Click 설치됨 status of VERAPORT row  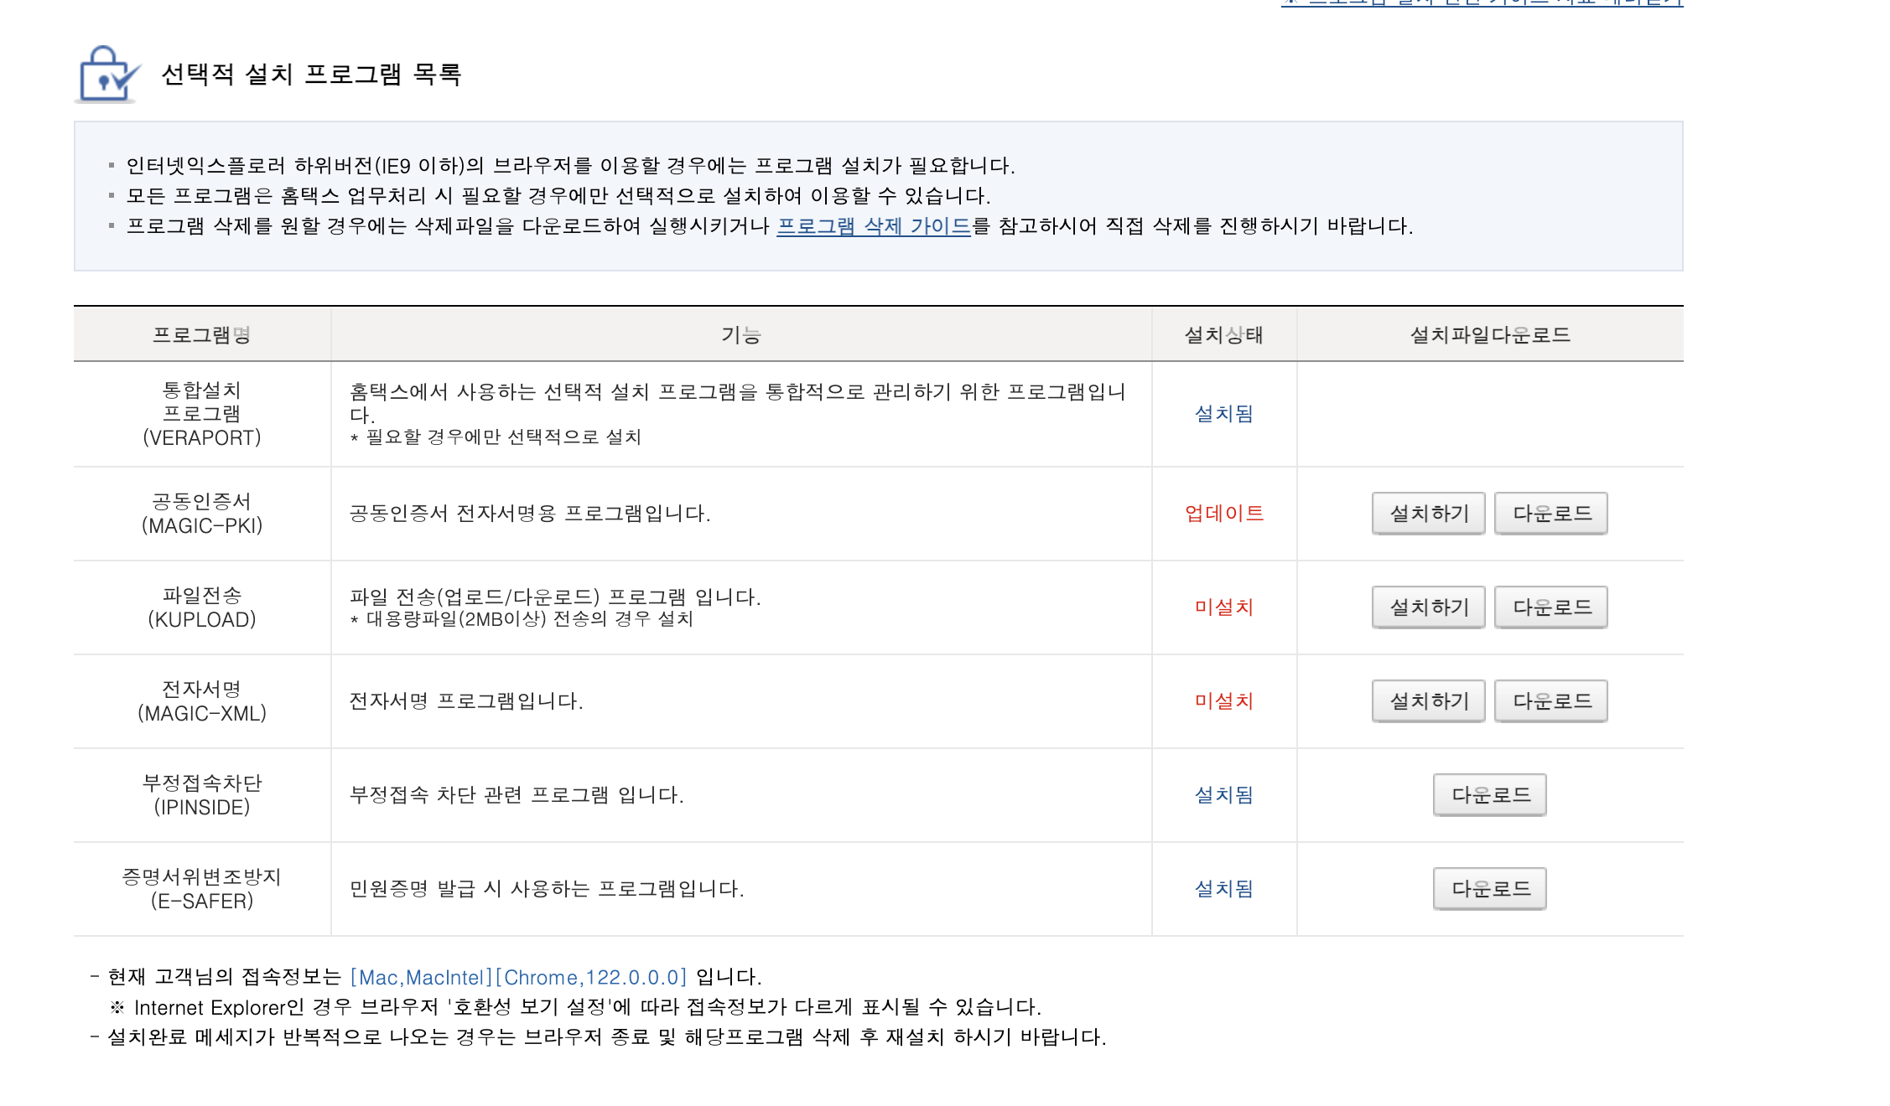[1223, 414]
